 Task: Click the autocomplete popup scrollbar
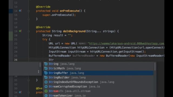155,67
